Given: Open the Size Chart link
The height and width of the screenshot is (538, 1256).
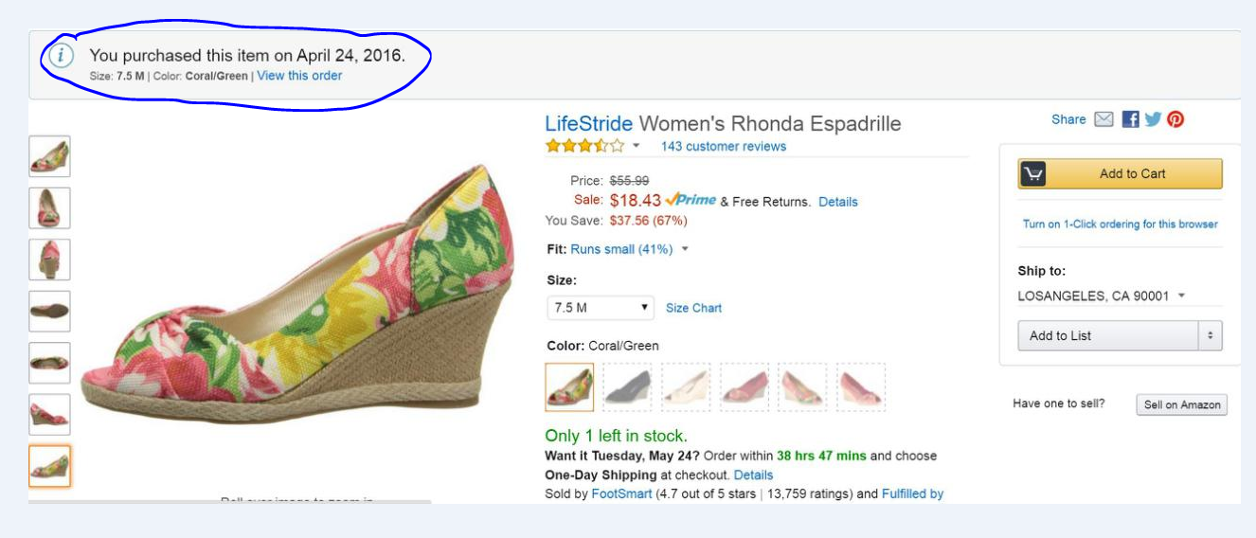Looking at the screenshot, I should 693,308.
